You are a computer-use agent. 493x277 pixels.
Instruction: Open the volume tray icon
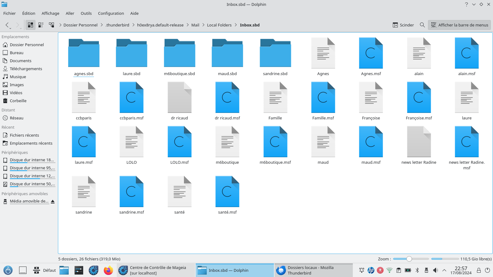point(435,270)
